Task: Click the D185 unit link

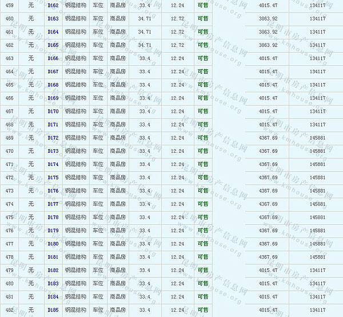Action: [53, 310]
